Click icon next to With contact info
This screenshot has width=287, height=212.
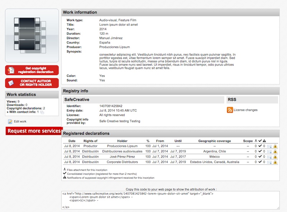42,112
